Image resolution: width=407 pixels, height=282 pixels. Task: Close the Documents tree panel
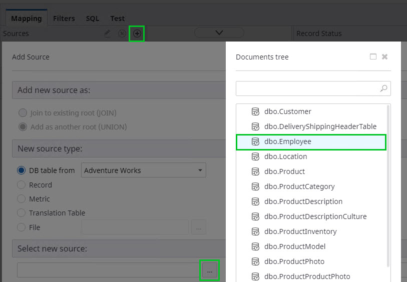tap(384, 57)
